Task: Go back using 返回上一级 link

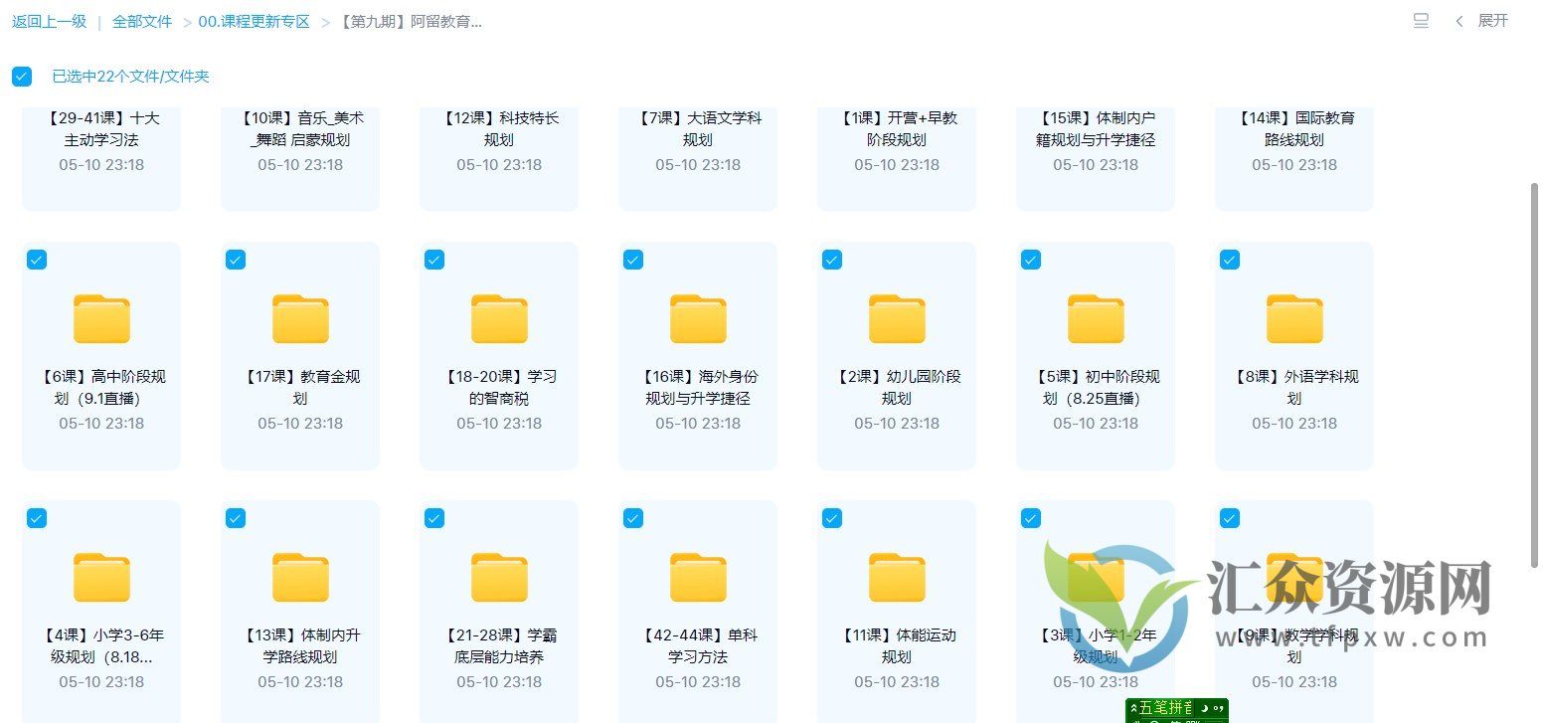Action: (50, 21)
